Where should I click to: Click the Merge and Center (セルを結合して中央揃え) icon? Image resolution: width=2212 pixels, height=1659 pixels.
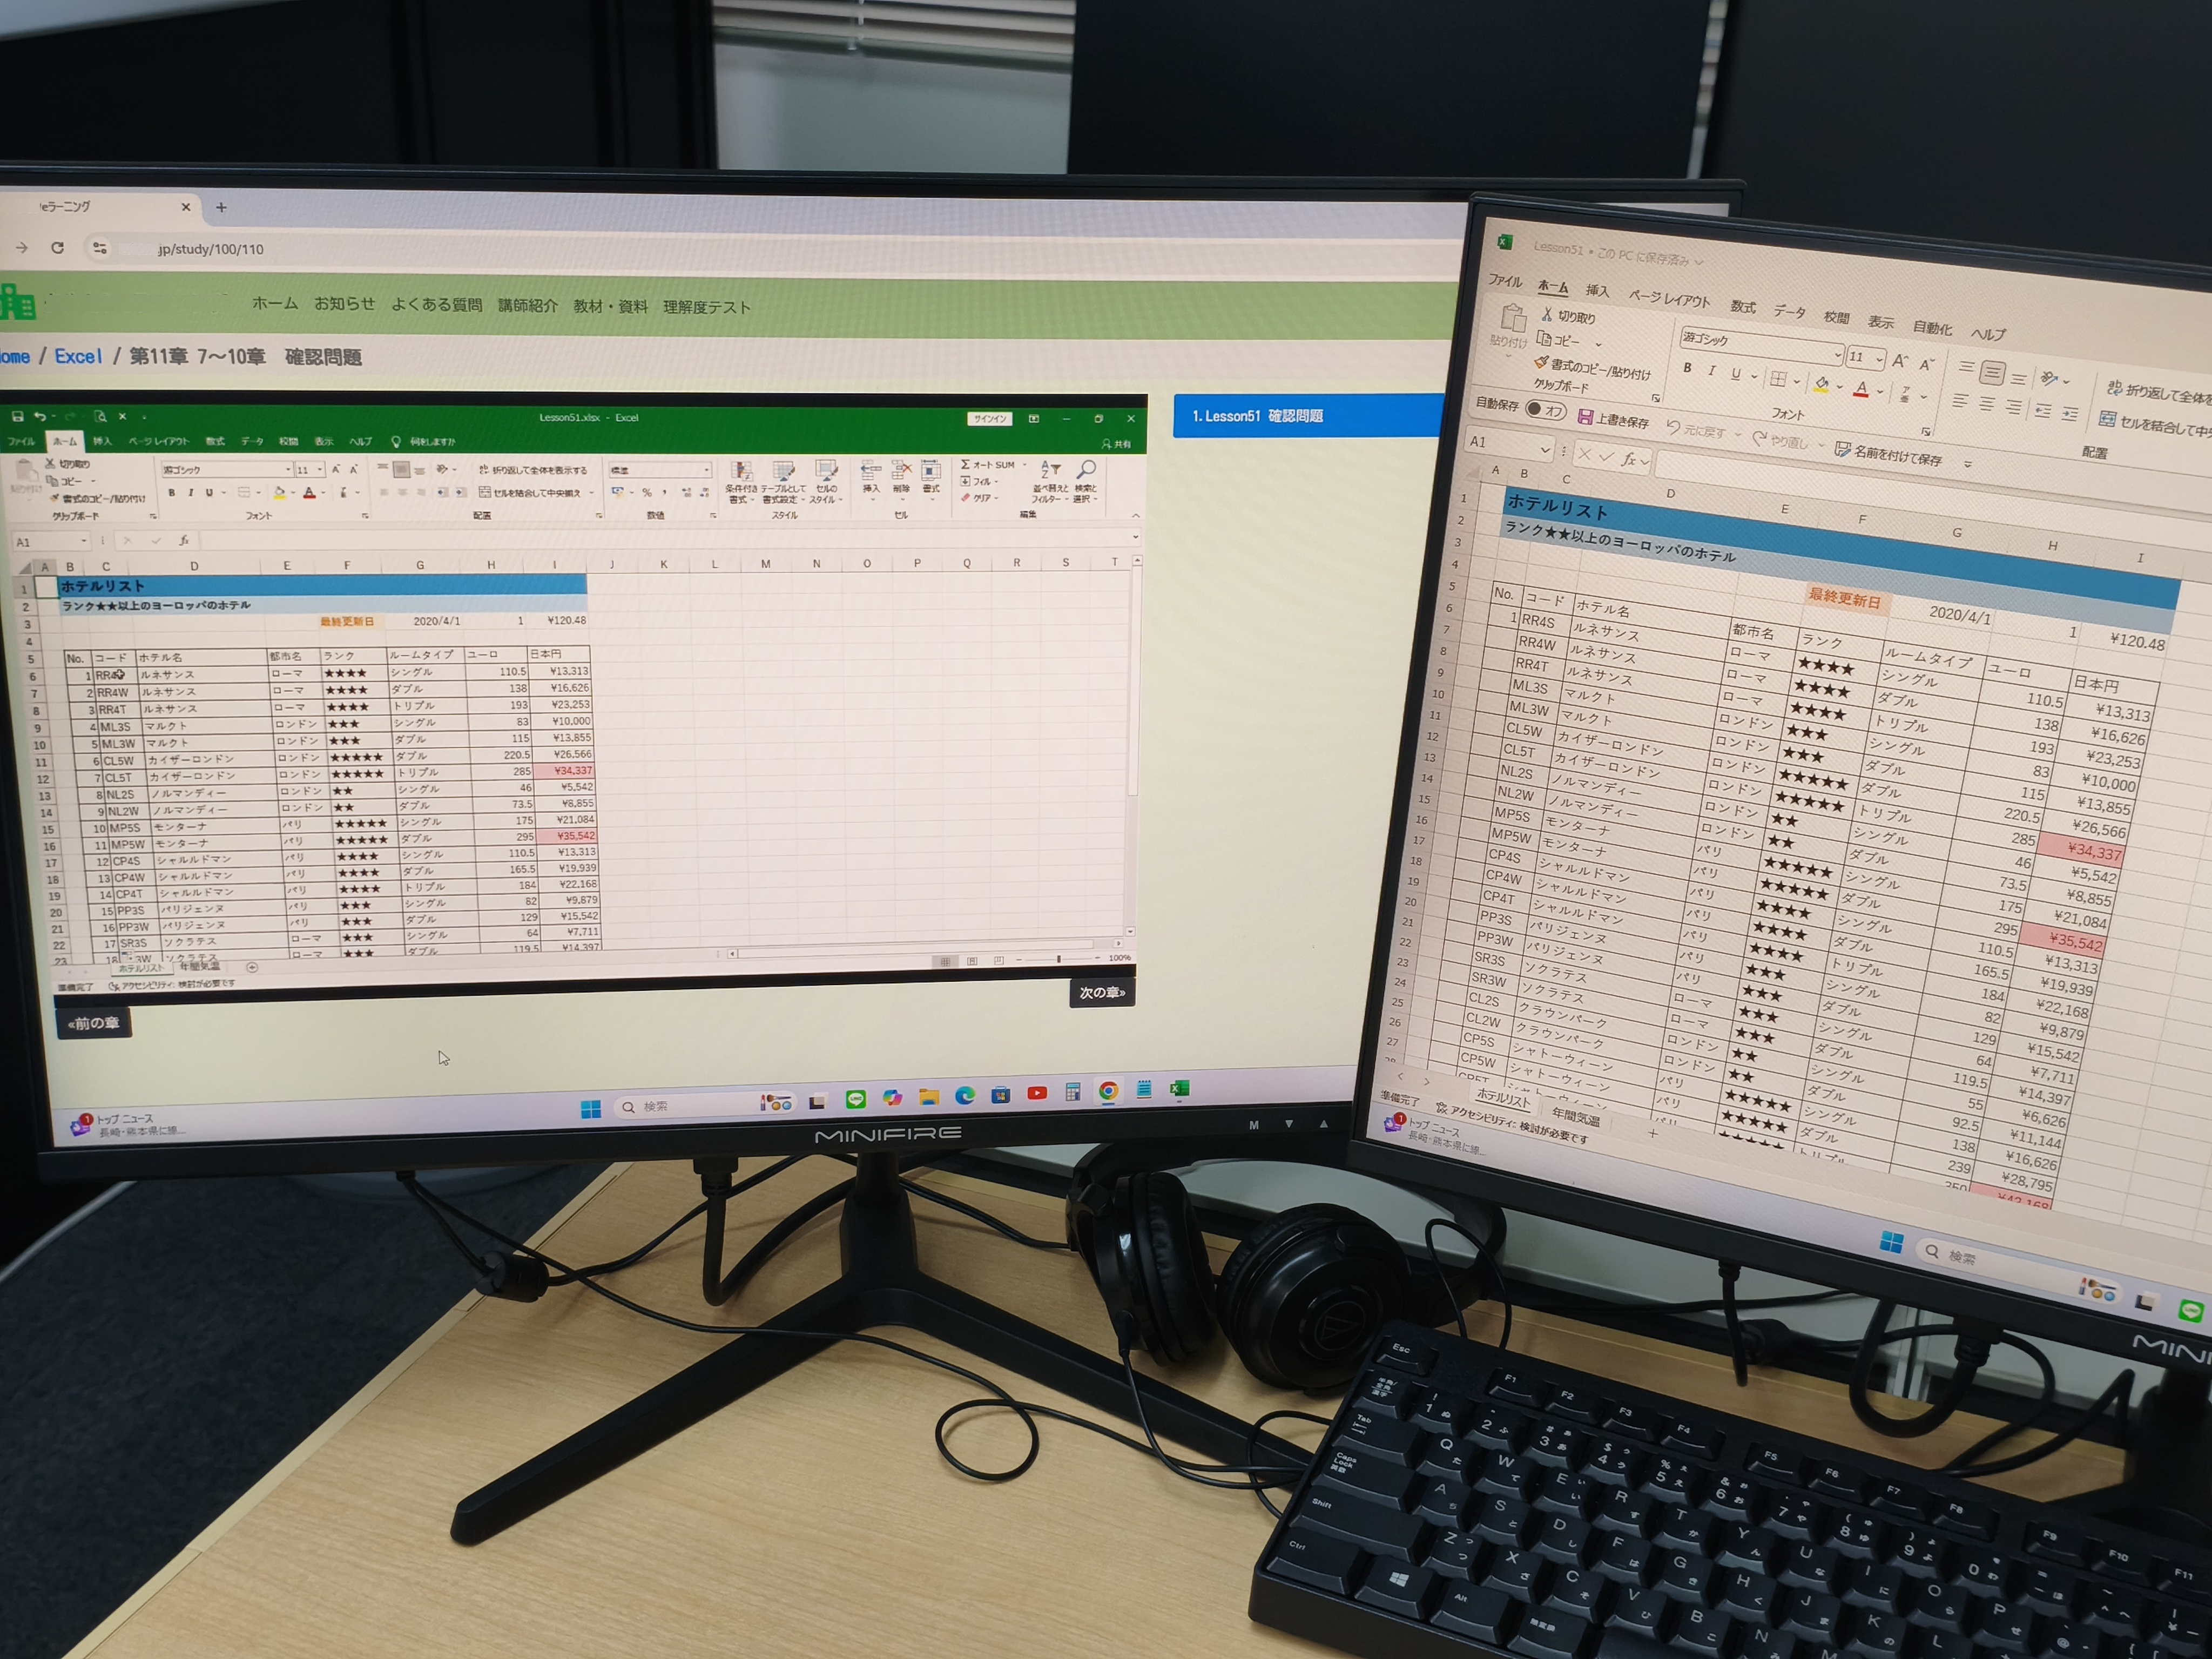click(2107, 420)
